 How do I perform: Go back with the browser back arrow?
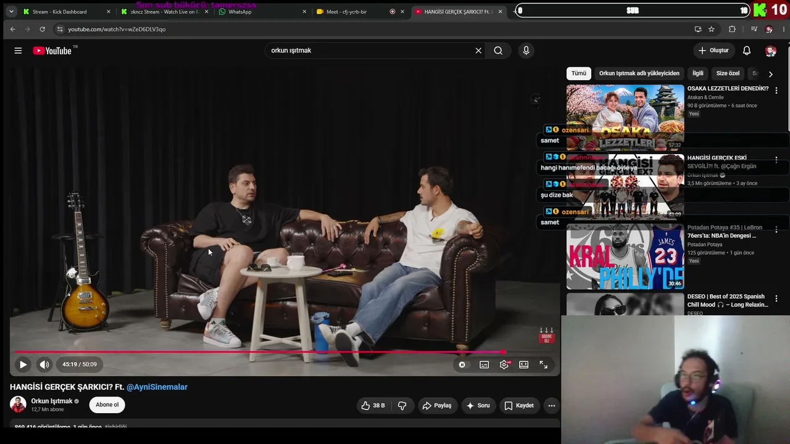(12, 29)
